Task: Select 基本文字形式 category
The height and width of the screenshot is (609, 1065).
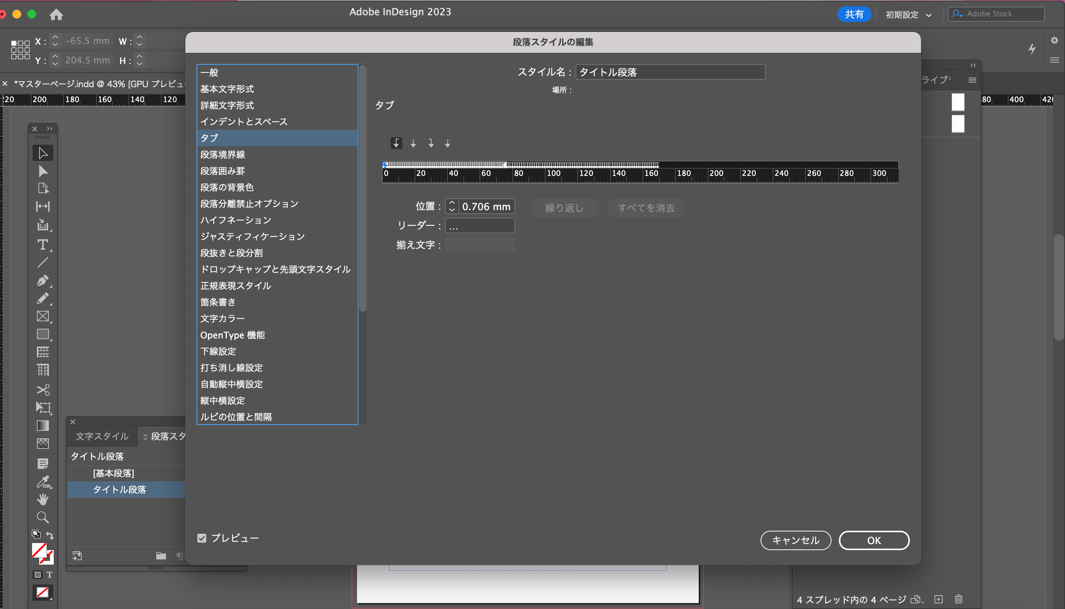Action: pos(278,89)
